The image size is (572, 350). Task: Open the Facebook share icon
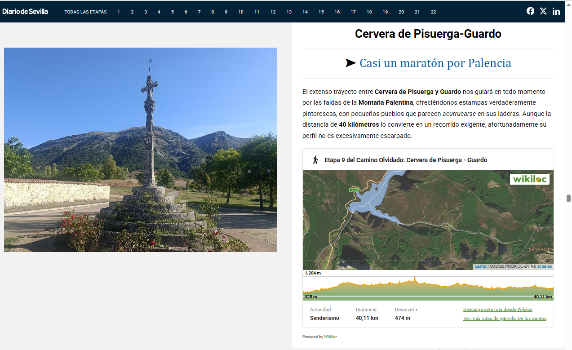pyautogui.click(x=530, y=11)
